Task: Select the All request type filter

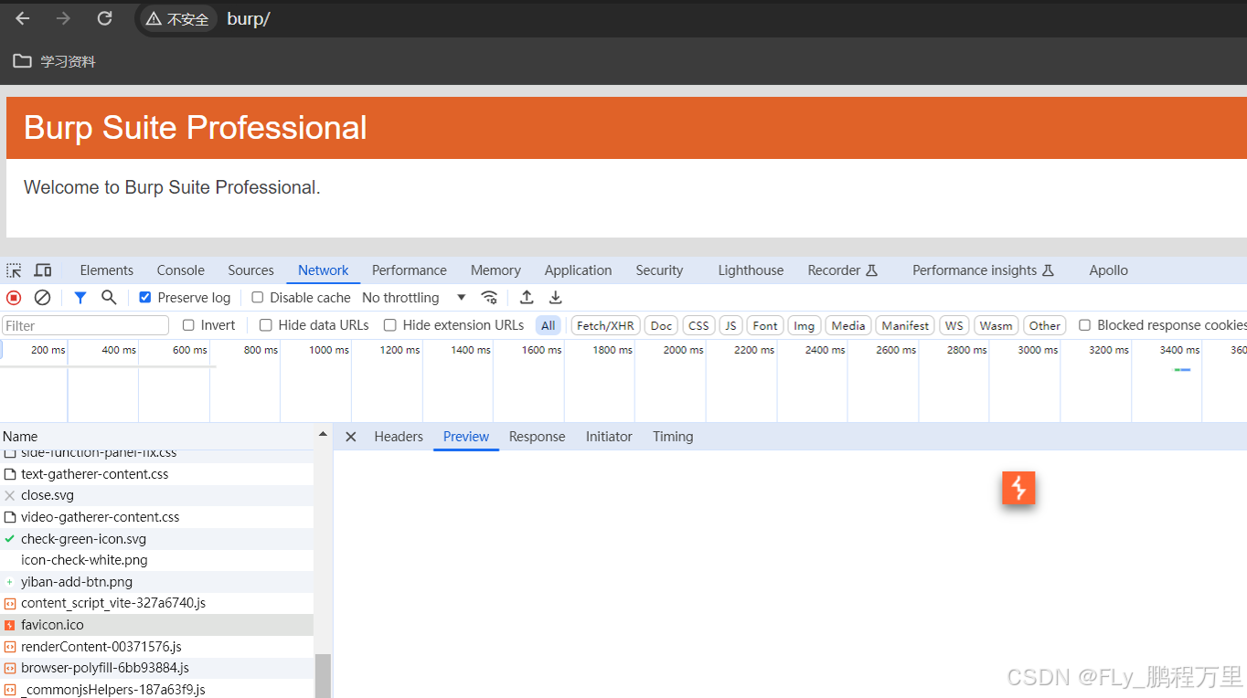Action: 548,325
